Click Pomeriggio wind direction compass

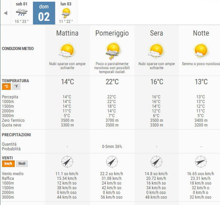point(112,162)
